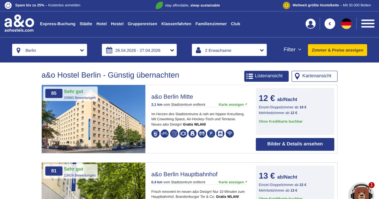The image size is (379, 199).
Task: Click 20960 Bewertungen reviews text
Action: tap(80, 98)
